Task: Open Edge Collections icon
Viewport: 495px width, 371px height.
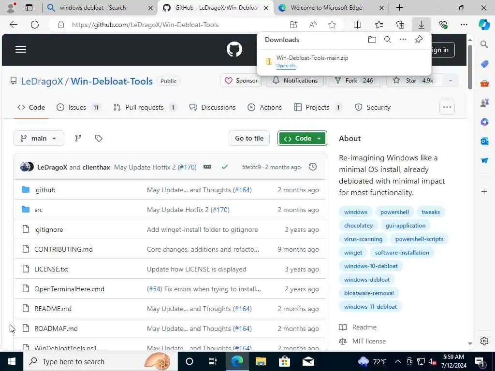Action: [400, 25]
